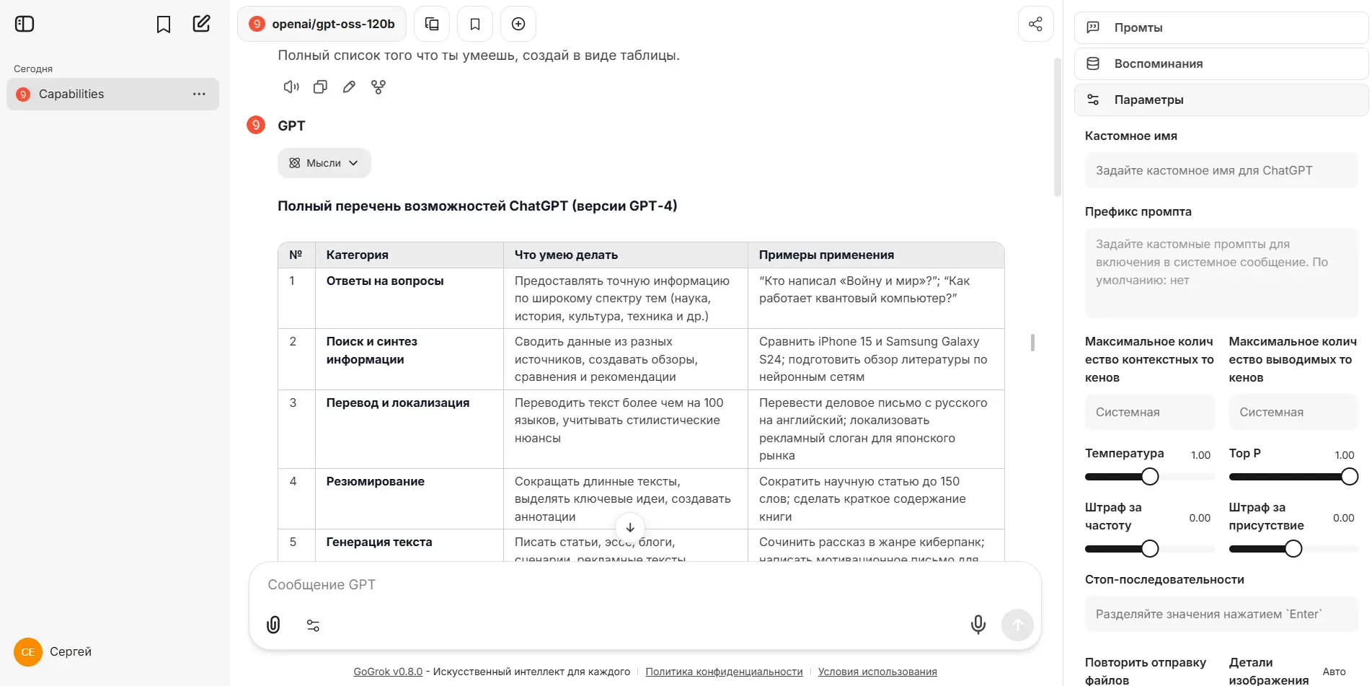
Task: Click the share icon at top right
Action: point(1035,24)
